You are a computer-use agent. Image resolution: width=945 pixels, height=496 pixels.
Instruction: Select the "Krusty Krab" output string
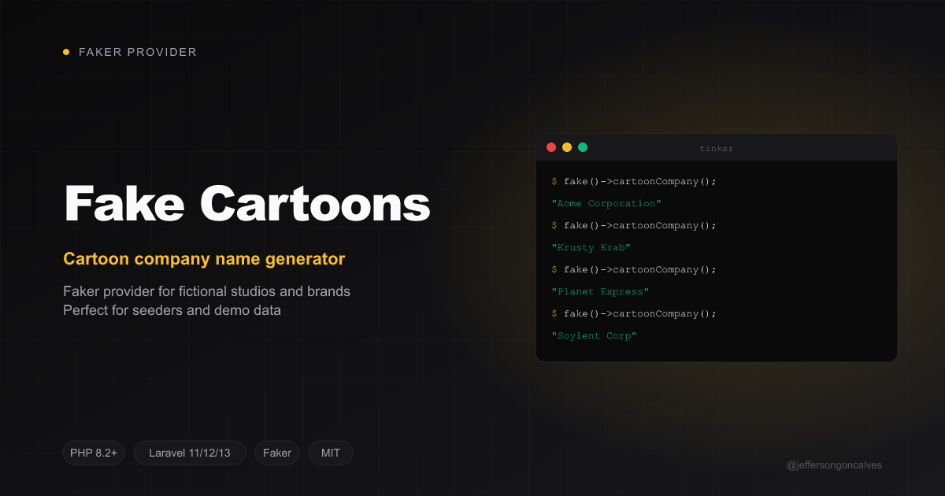click(x=591, y=247)
